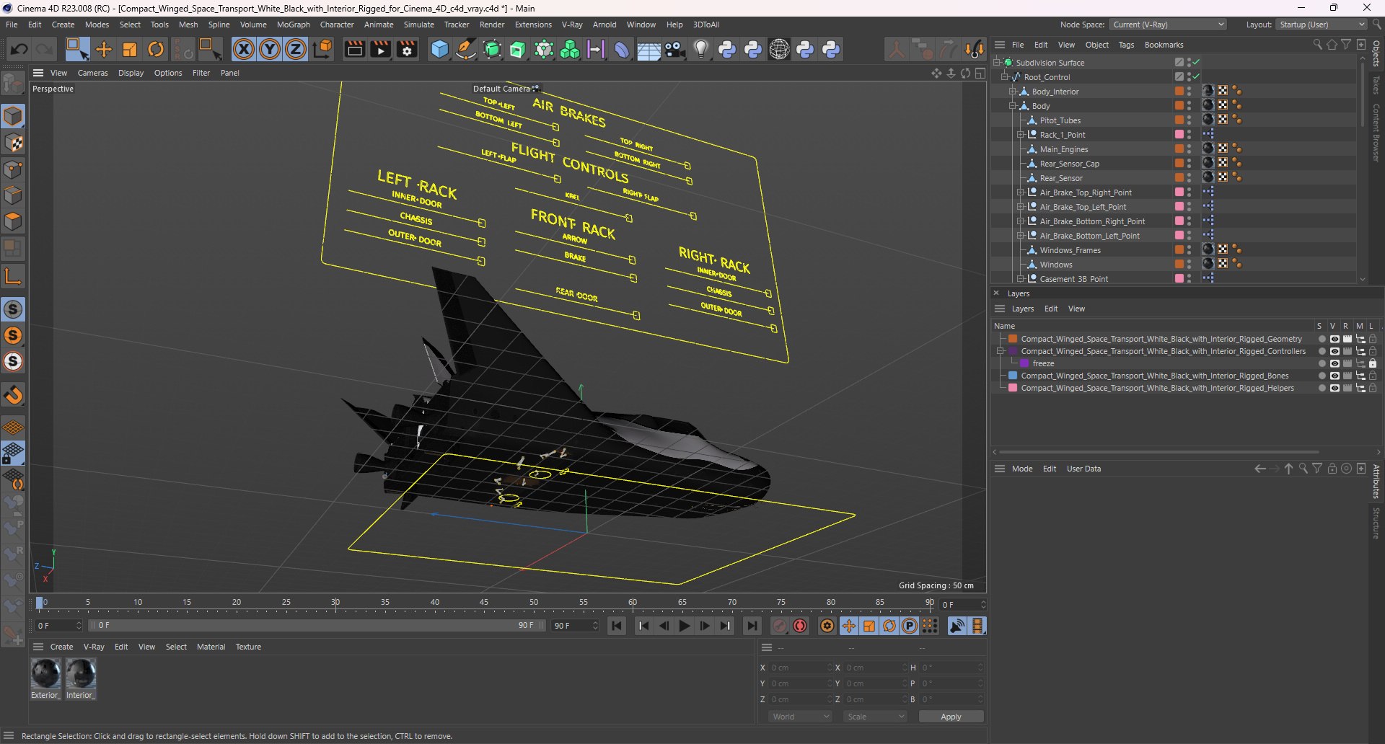Open the Spline pen tool

(466, 49)
